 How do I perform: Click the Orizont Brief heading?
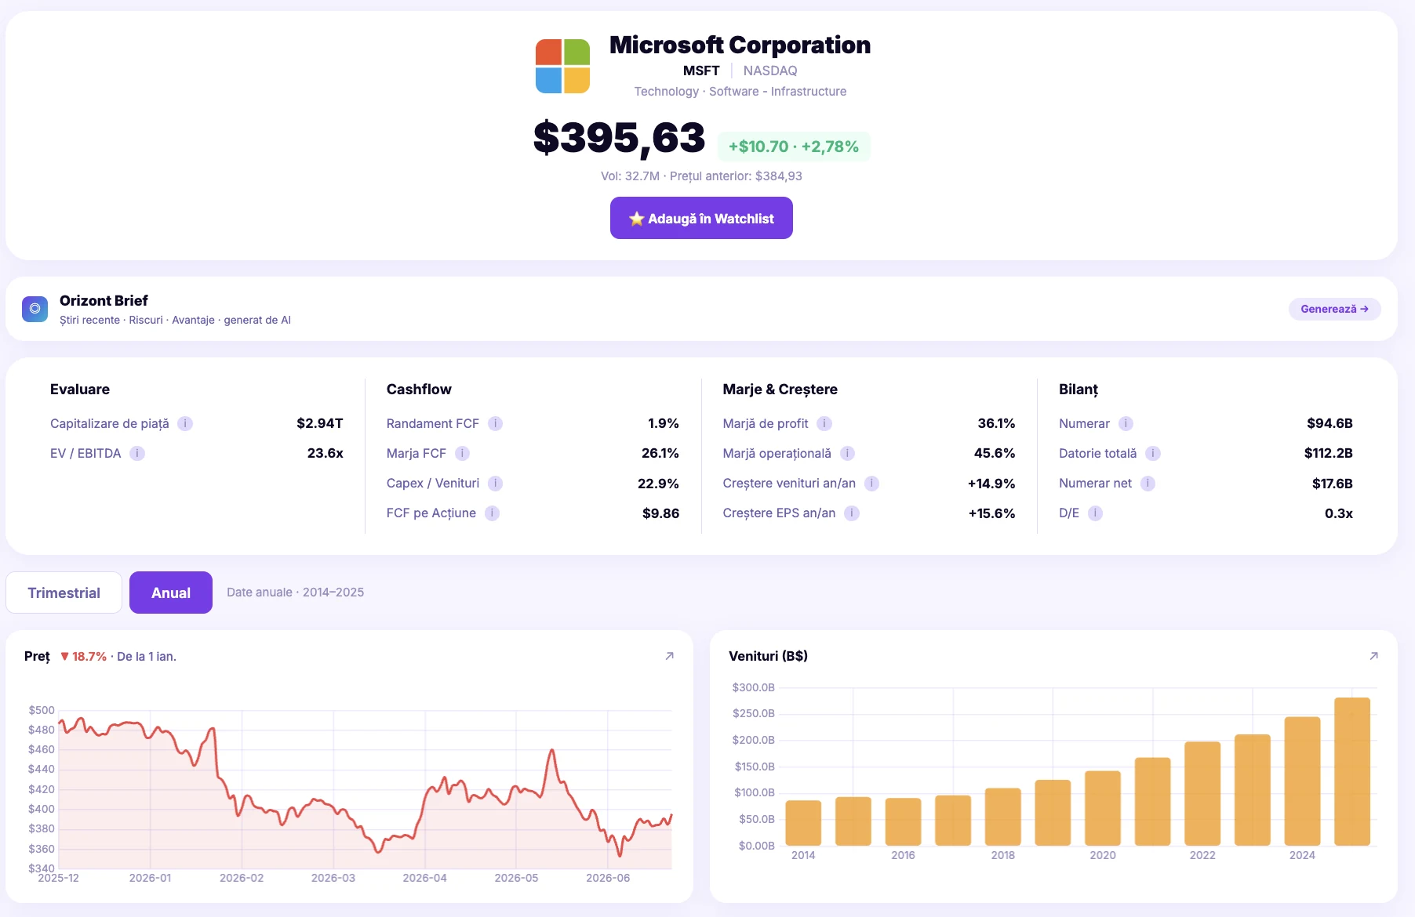coord(104,300)
